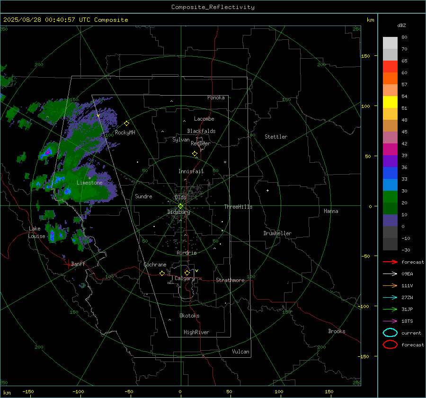Click the Okotoks label

[189, 316]
